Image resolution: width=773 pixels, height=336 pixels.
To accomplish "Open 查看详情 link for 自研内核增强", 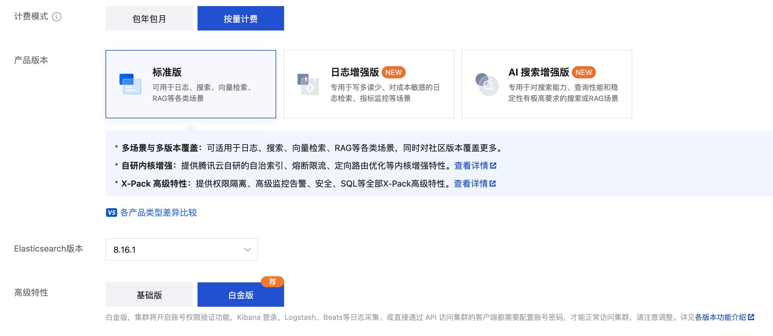I will click(x=471, y=166).
